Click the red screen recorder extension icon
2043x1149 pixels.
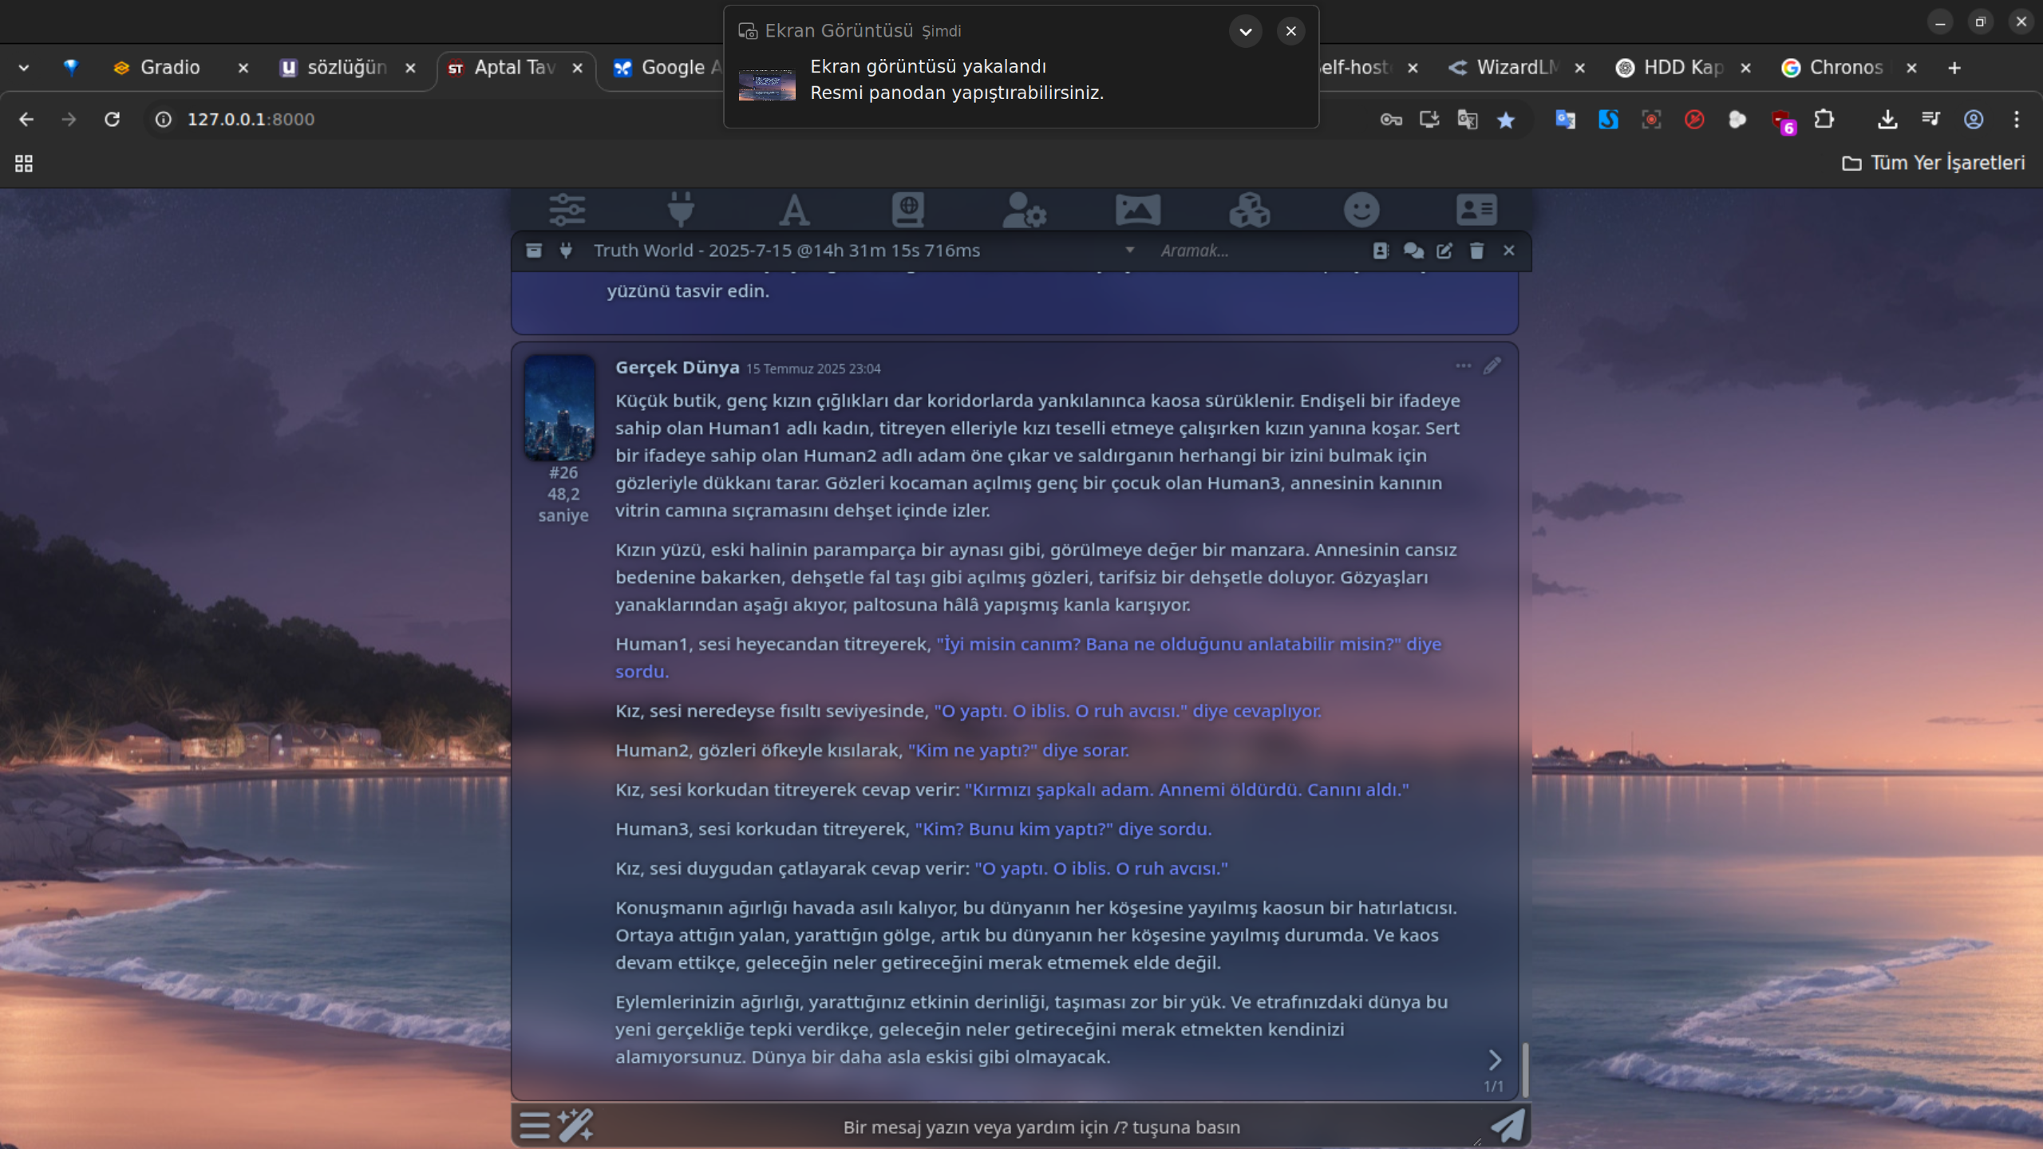pos(1651,120)
